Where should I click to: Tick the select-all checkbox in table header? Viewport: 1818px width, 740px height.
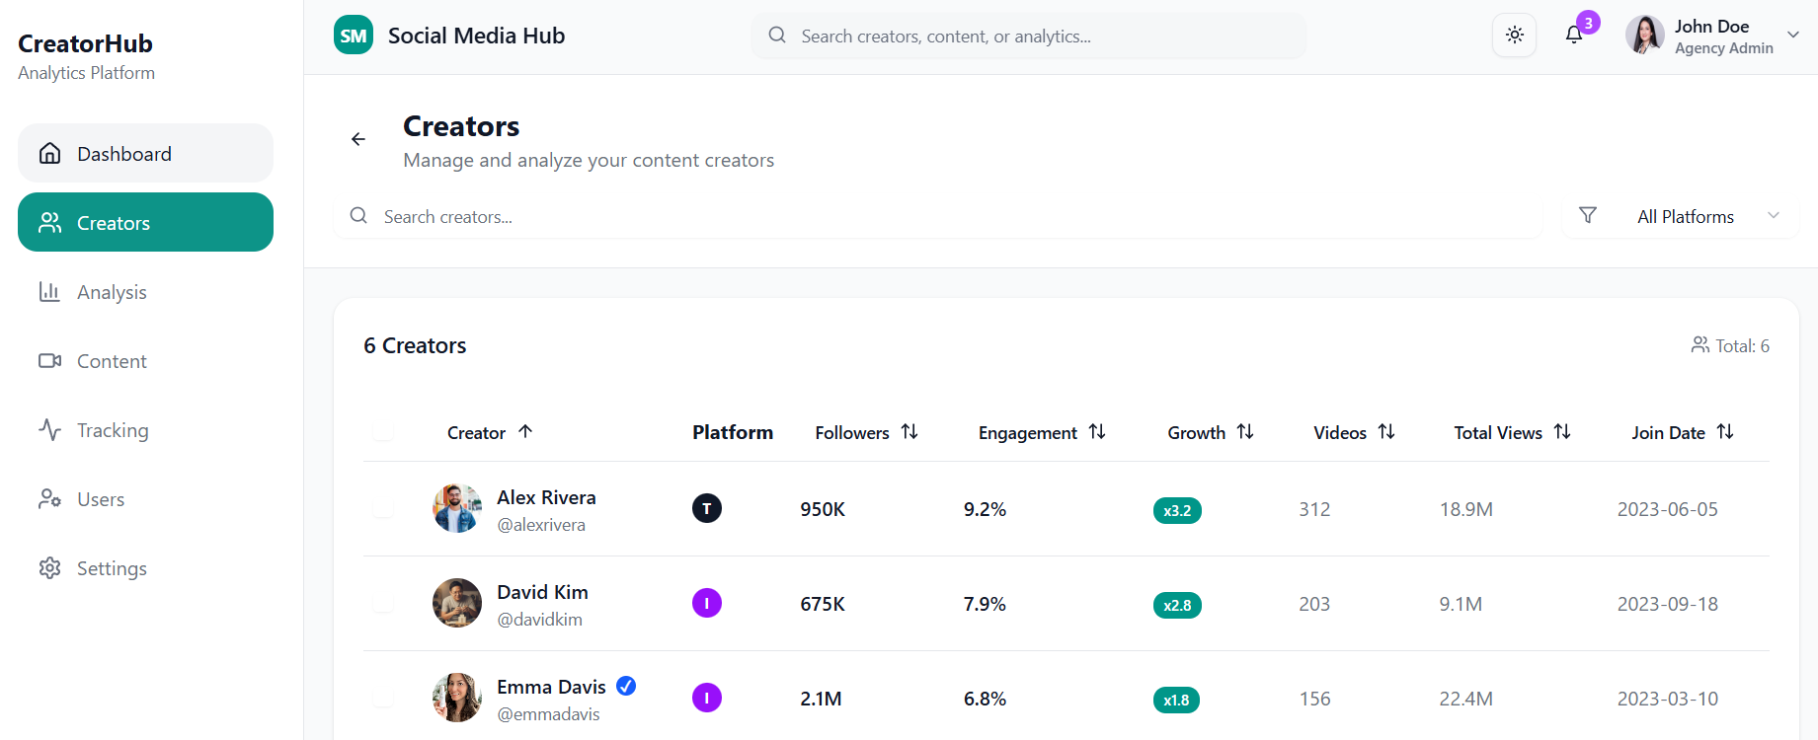point(383,431)
